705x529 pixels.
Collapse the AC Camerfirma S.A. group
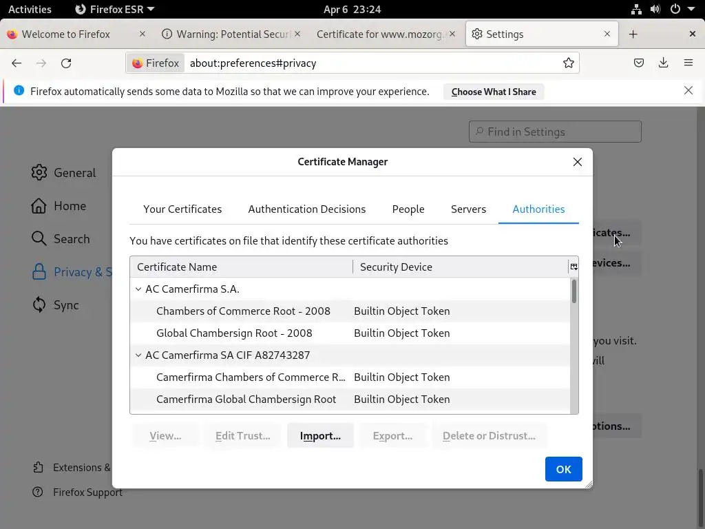click(138, 289)
